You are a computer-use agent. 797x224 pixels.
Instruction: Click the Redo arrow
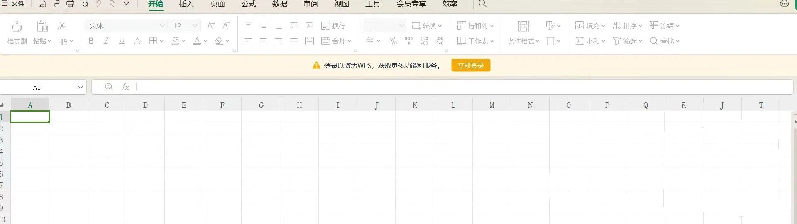point(112,4)
